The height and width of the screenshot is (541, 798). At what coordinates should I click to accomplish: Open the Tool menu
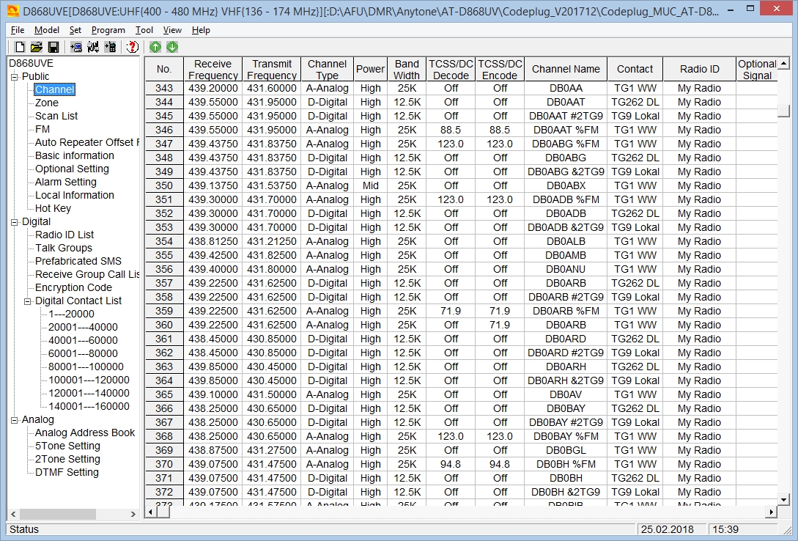pos(144,30)
